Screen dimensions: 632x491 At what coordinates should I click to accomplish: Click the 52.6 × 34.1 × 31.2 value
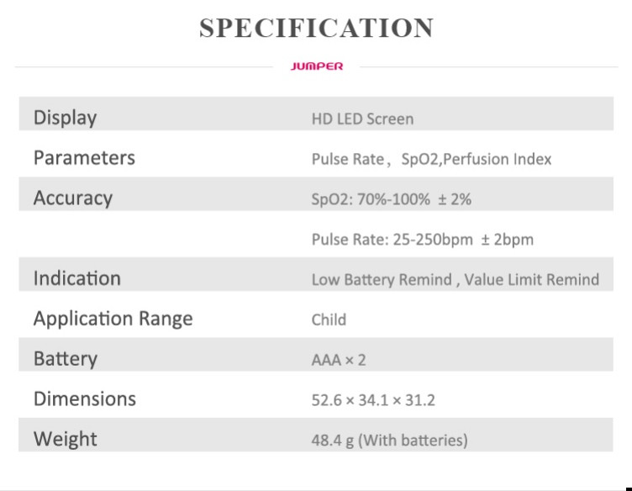pos(373,400)
